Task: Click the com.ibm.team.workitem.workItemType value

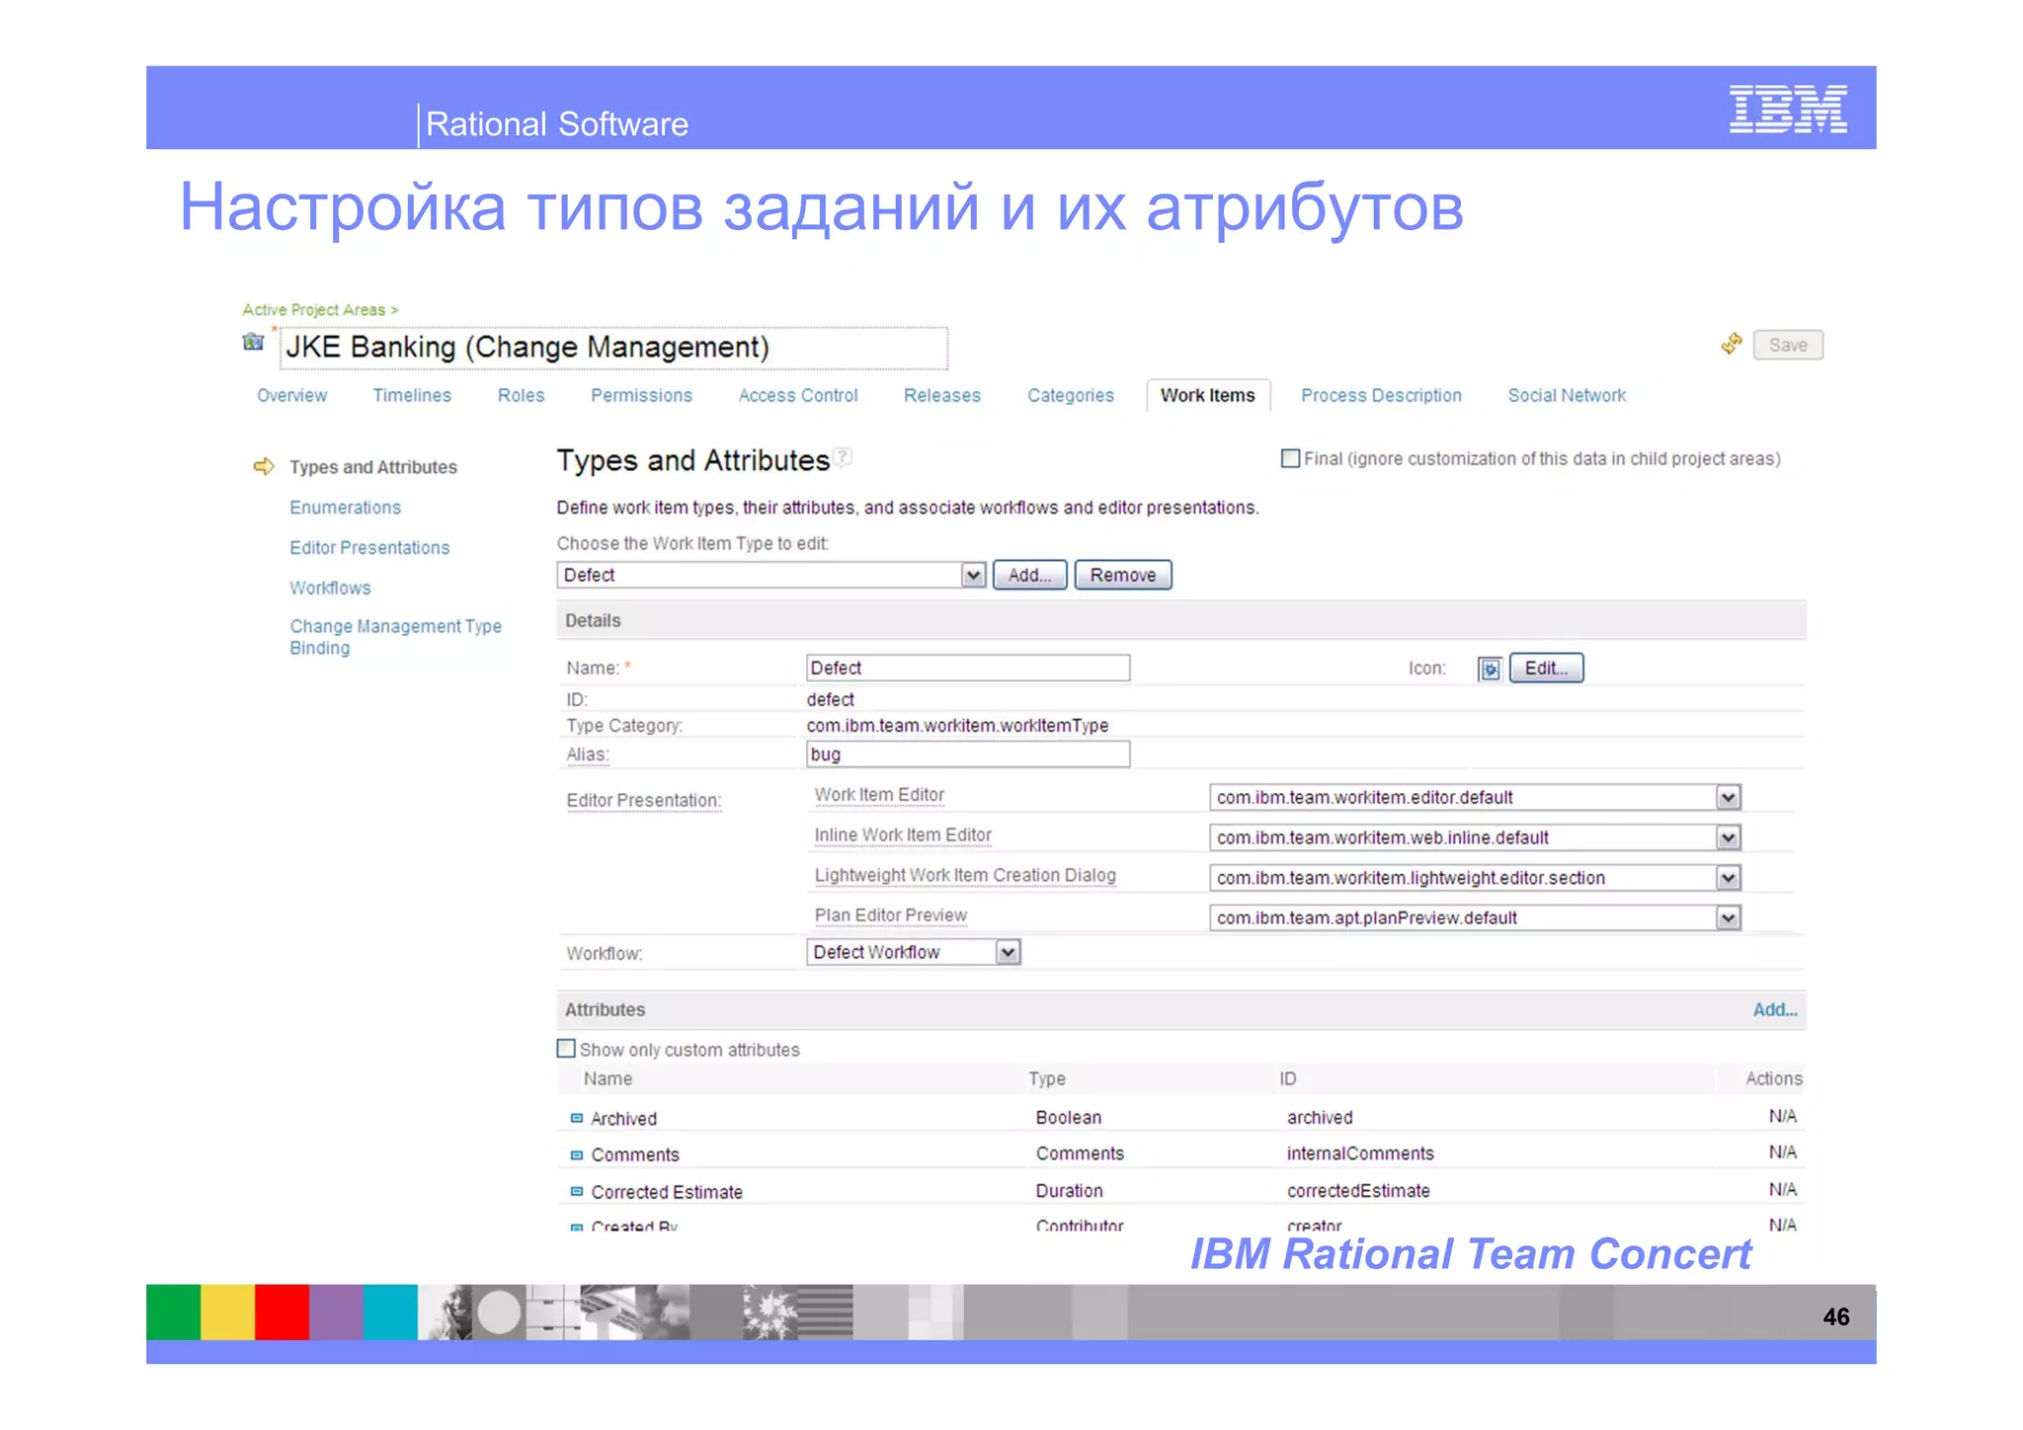Action: click(957, 726)
